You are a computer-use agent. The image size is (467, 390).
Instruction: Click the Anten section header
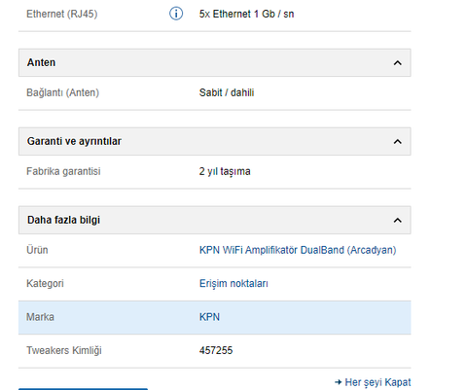point(215,63)
